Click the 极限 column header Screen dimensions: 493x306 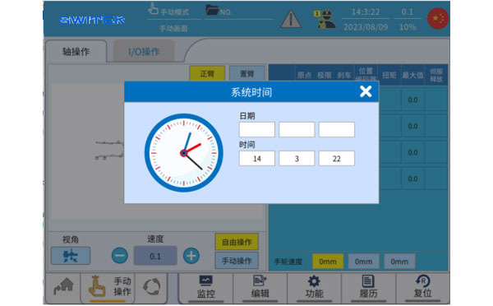coord(325,75)
